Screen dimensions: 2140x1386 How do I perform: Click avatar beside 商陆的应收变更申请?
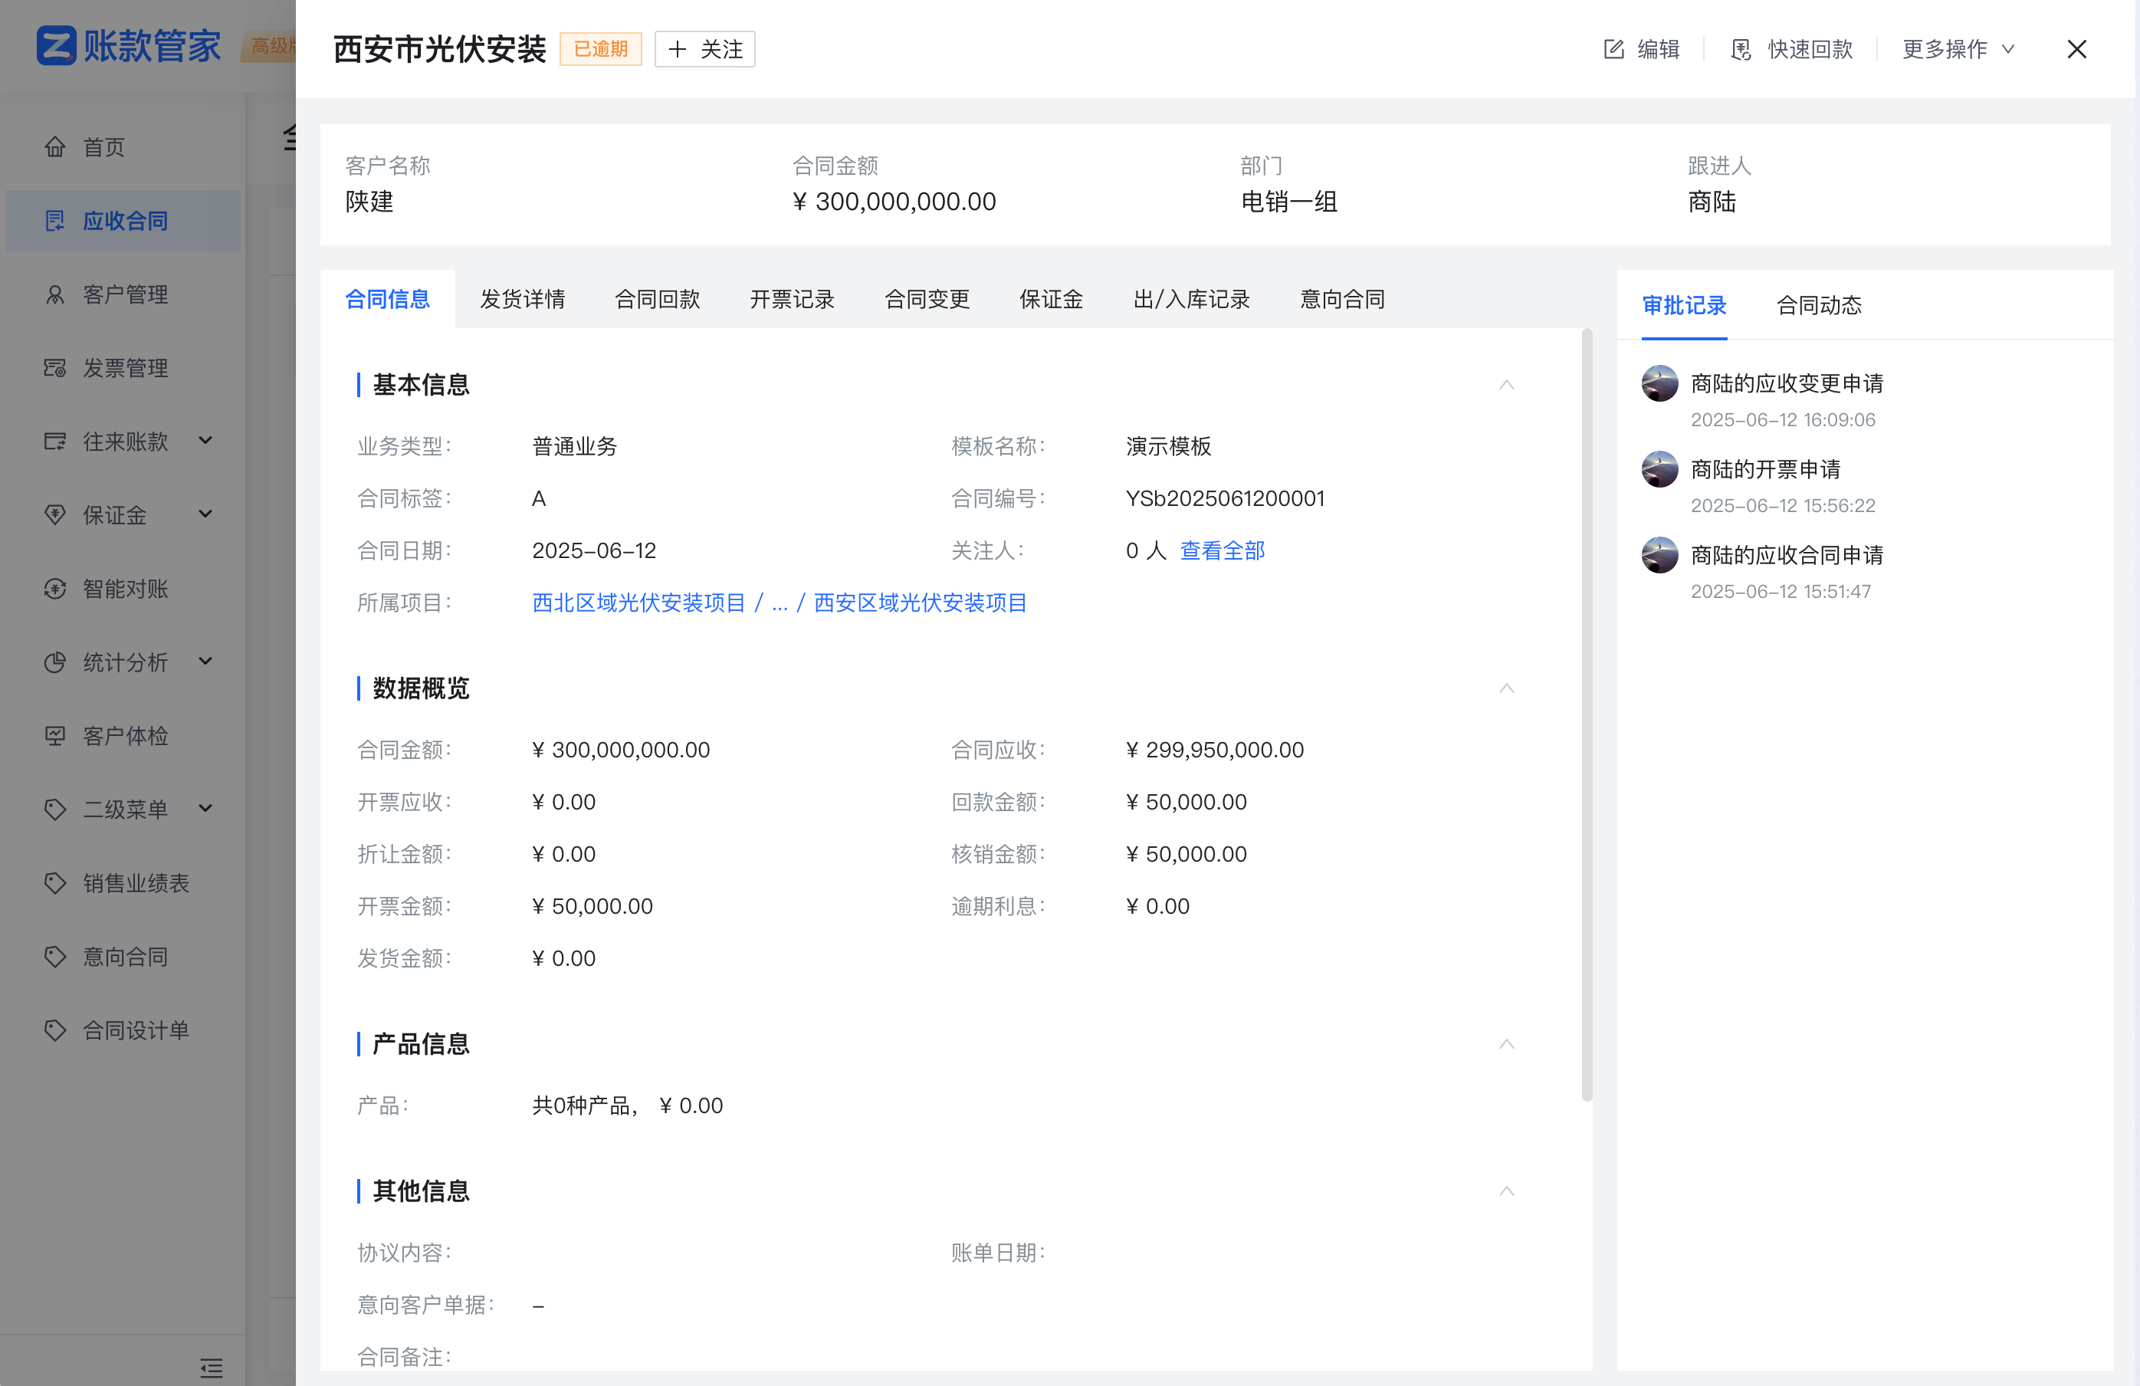(x=1660, y=383)
